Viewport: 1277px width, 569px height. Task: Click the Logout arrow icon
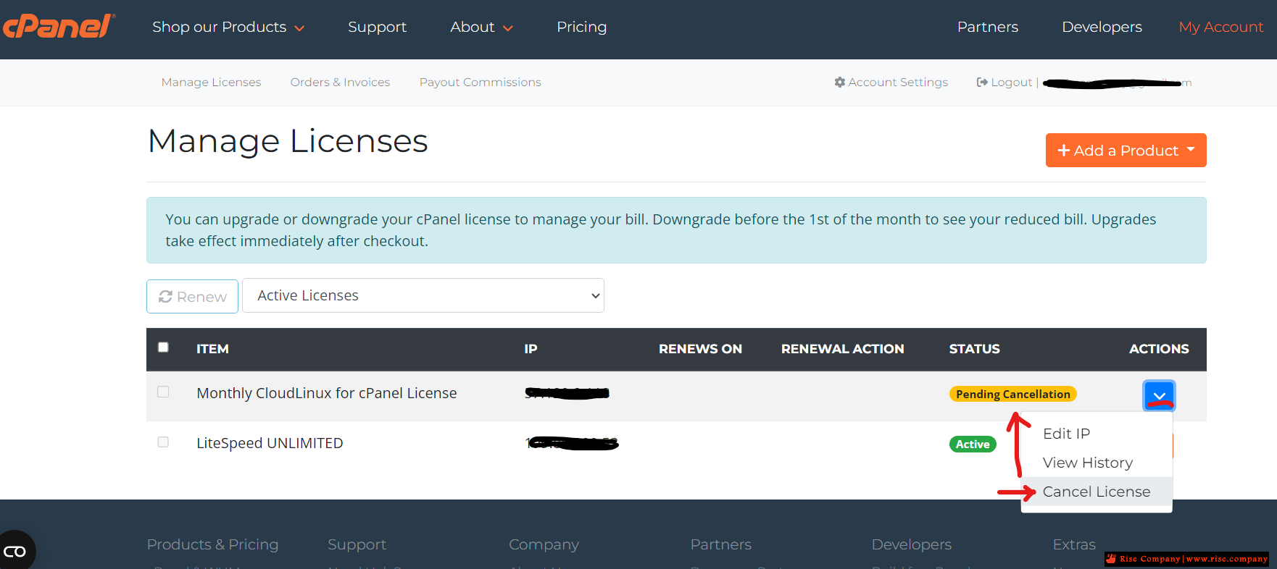click(x=982, y=82)
